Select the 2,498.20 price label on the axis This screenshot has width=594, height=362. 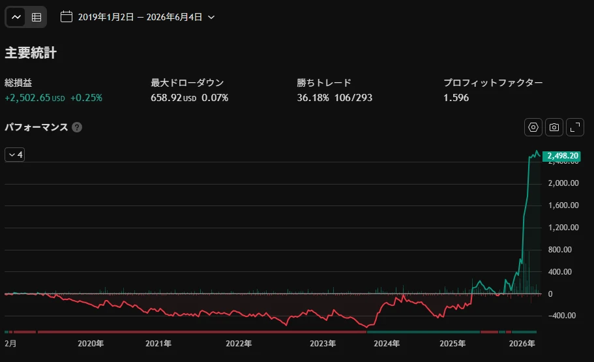coord(562,156)
